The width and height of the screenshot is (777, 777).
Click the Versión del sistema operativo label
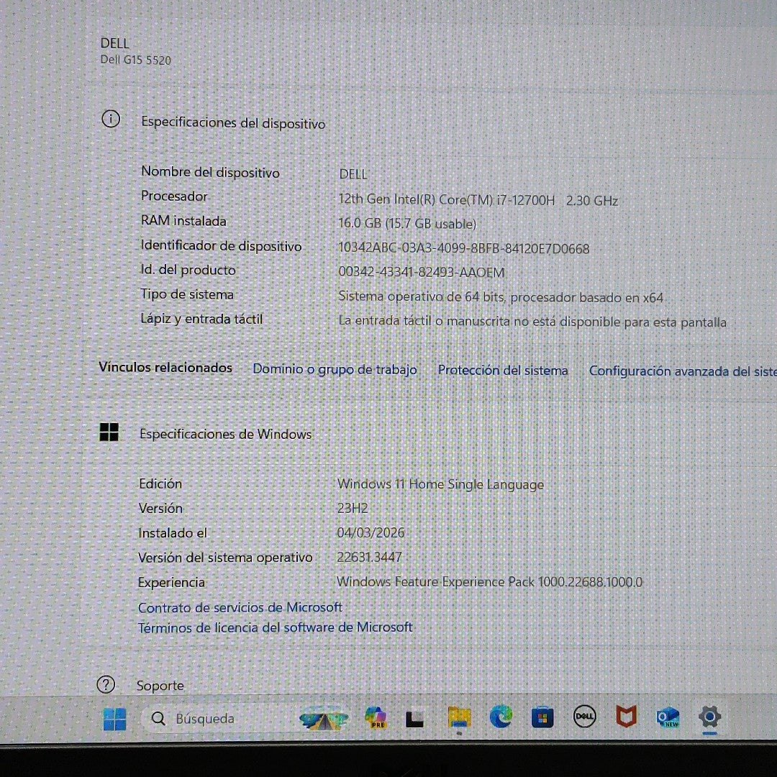(225, 558)
